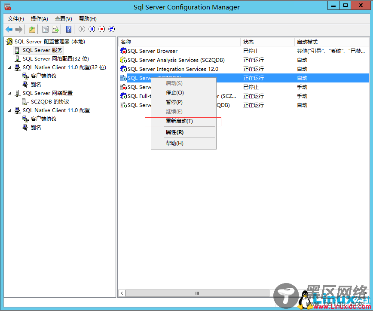Select SQL Server Analysis Services (SCZQDB) row

pos(244,60)
